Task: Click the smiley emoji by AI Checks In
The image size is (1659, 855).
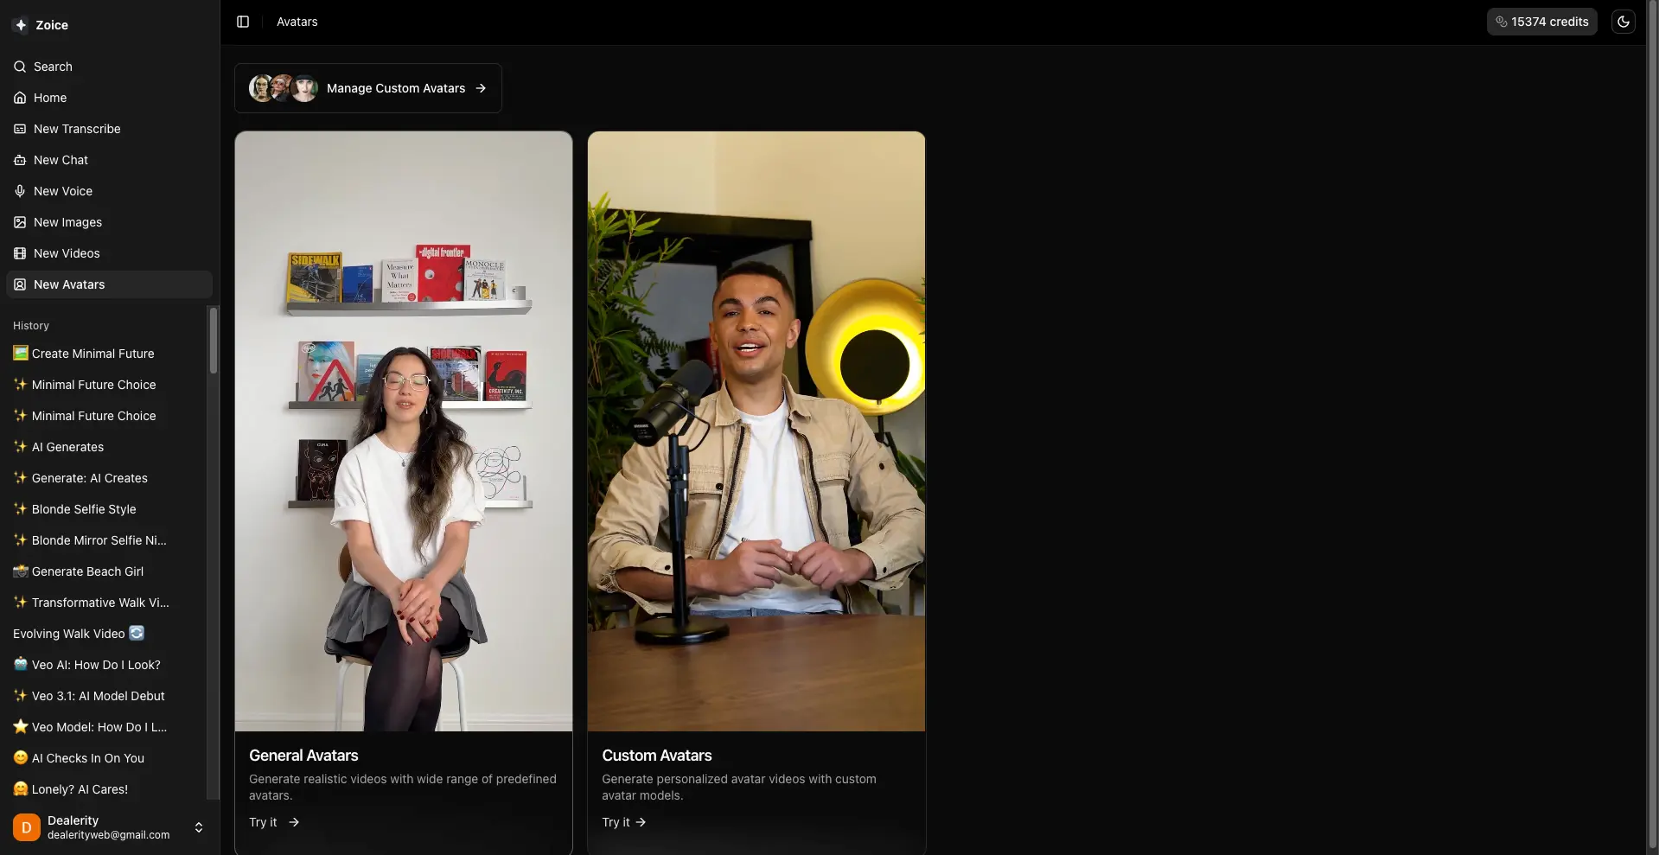Action: (x=21, y=757)
